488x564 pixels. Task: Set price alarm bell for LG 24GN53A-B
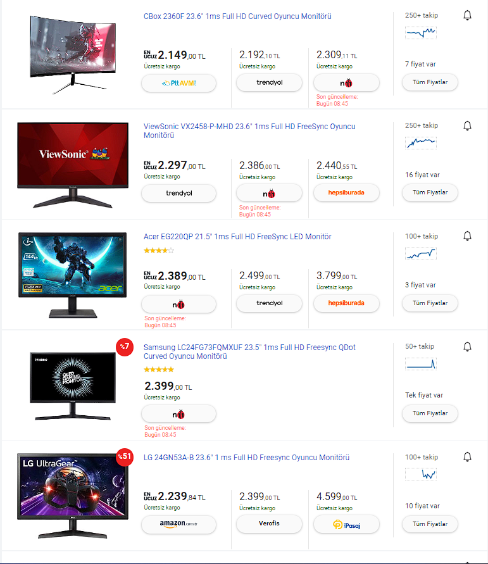[467, 456]
